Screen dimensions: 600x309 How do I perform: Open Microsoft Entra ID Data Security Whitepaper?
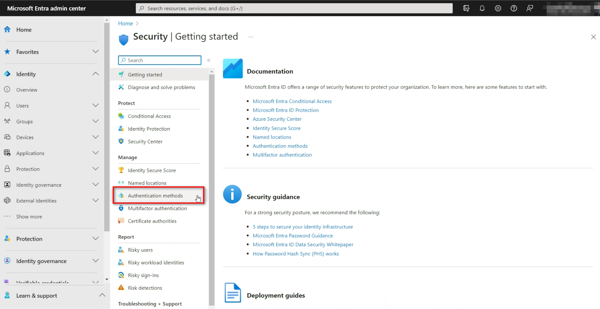click(303, 244)
